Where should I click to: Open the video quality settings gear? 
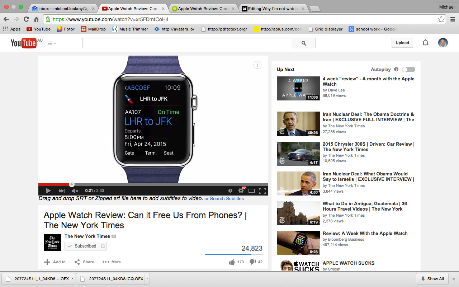[x=241, y=190]
